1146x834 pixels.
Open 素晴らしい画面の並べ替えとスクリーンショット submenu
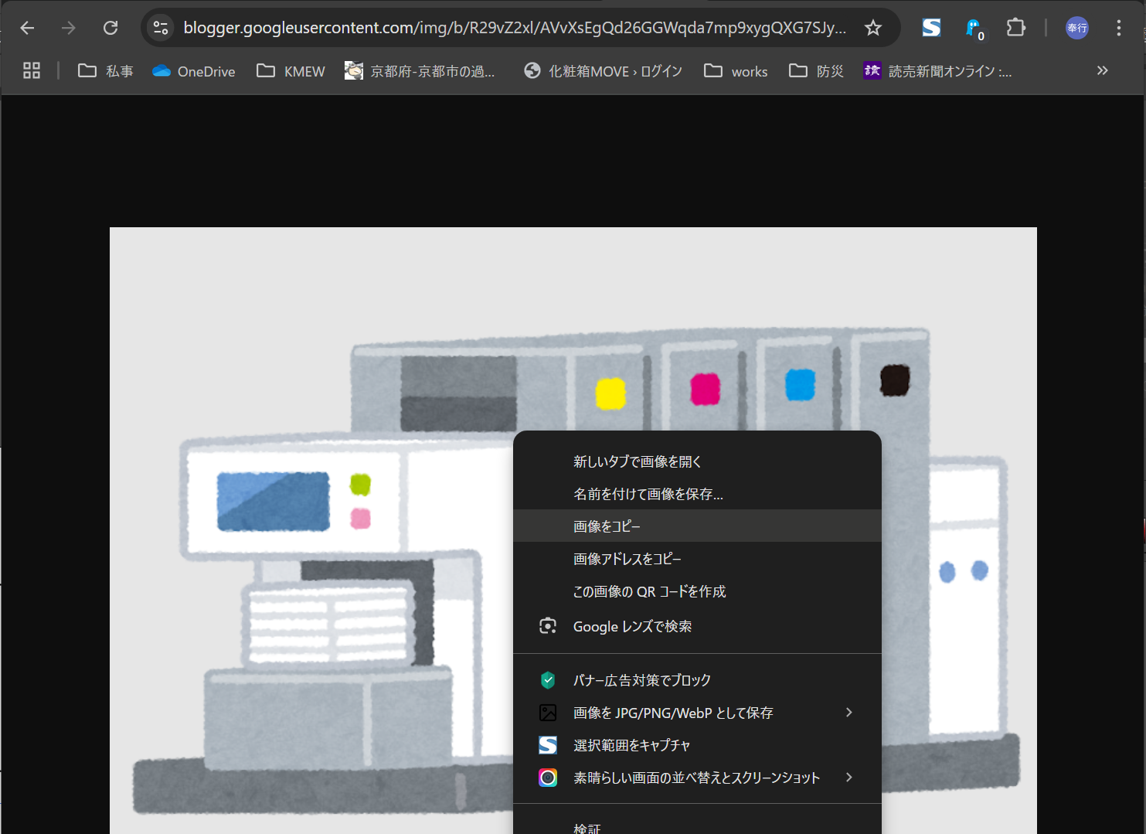click(697, 778)
